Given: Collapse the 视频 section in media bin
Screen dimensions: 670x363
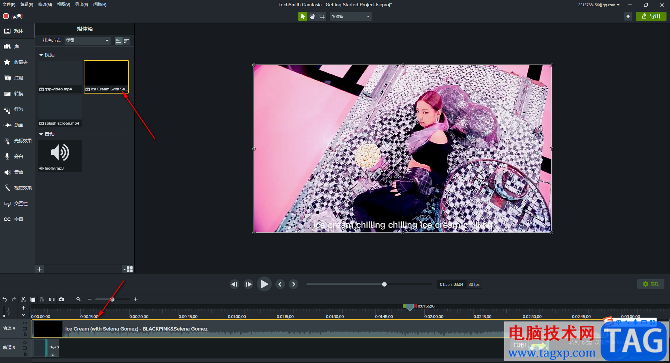Looking at the screenshot, I should tap(41, 55).
